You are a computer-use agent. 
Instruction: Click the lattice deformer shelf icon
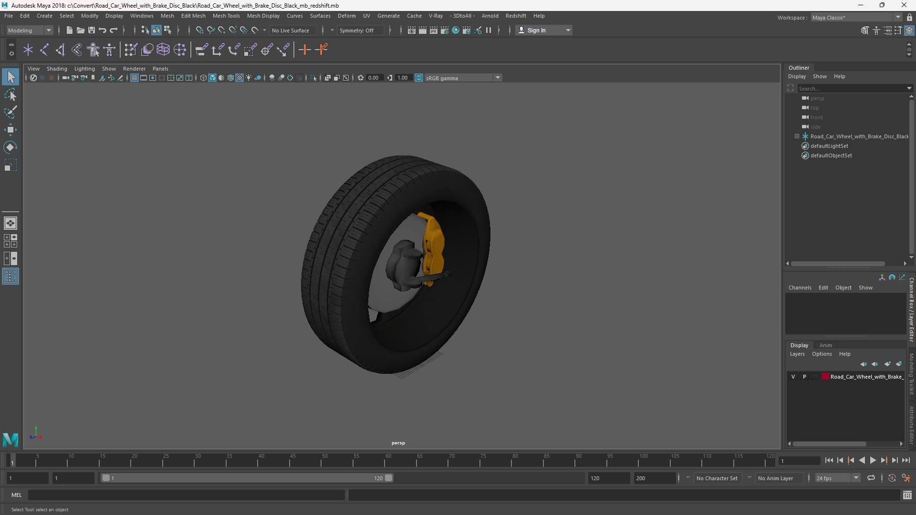tap(163, 50)
